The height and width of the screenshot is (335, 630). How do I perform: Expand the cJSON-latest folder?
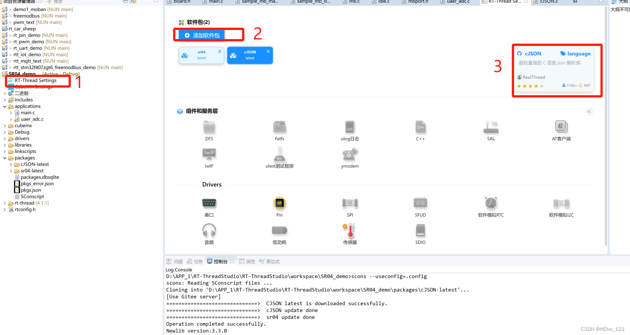[11, 164]
